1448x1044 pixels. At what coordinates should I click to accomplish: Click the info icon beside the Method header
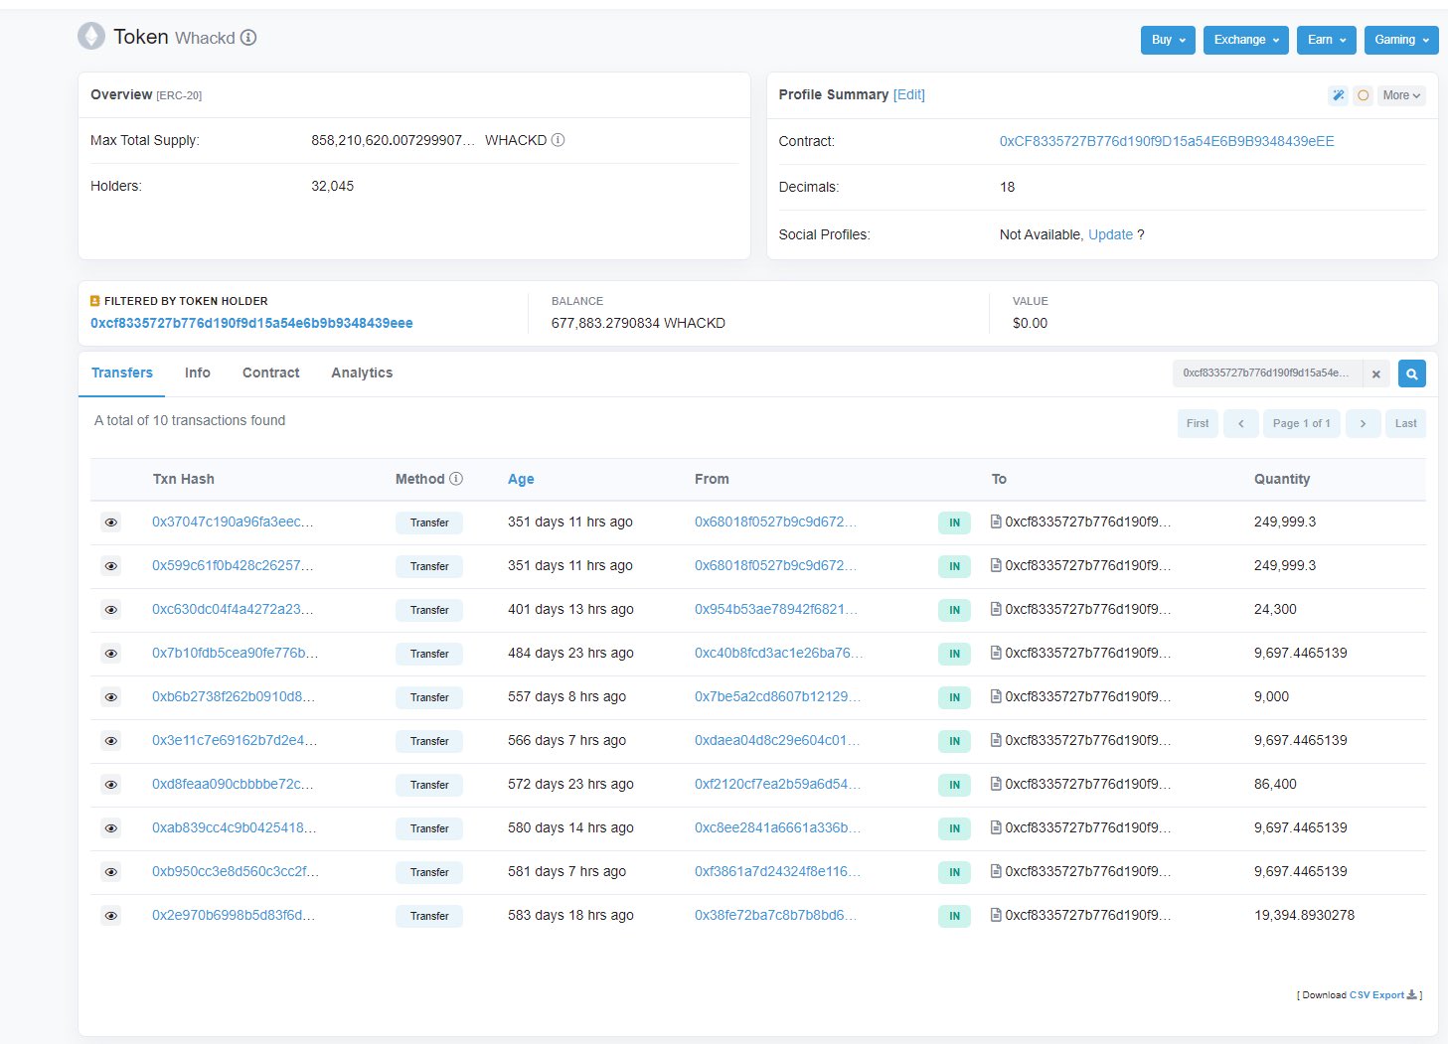tap(456, 479)
